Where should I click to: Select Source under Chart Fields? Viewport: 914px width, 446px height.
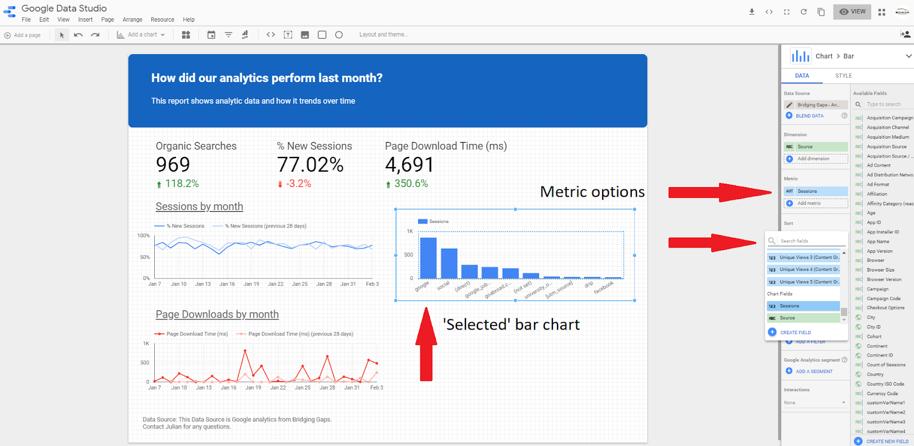click(x=803, y=318)
